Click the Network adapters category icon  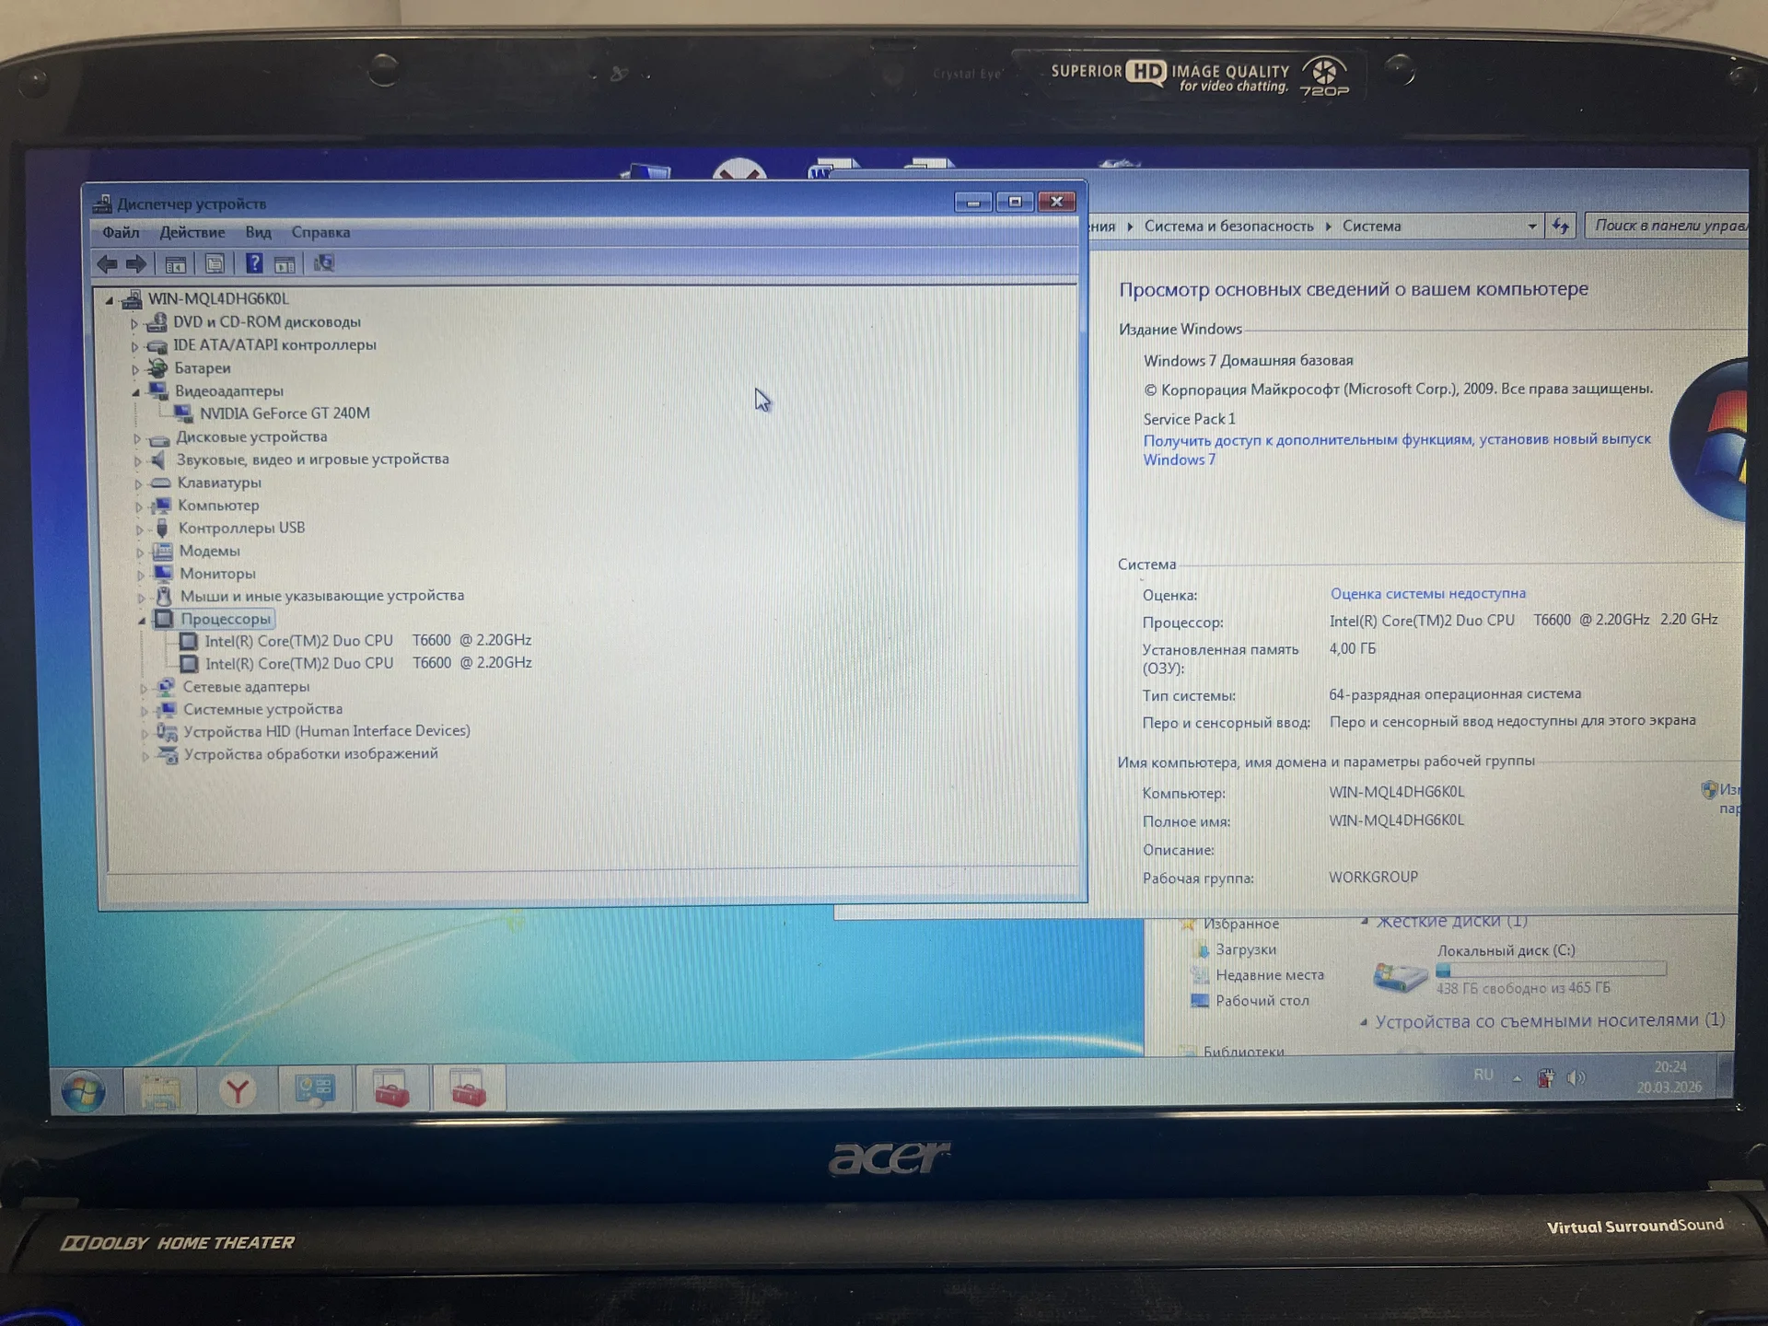pos(166,687)
